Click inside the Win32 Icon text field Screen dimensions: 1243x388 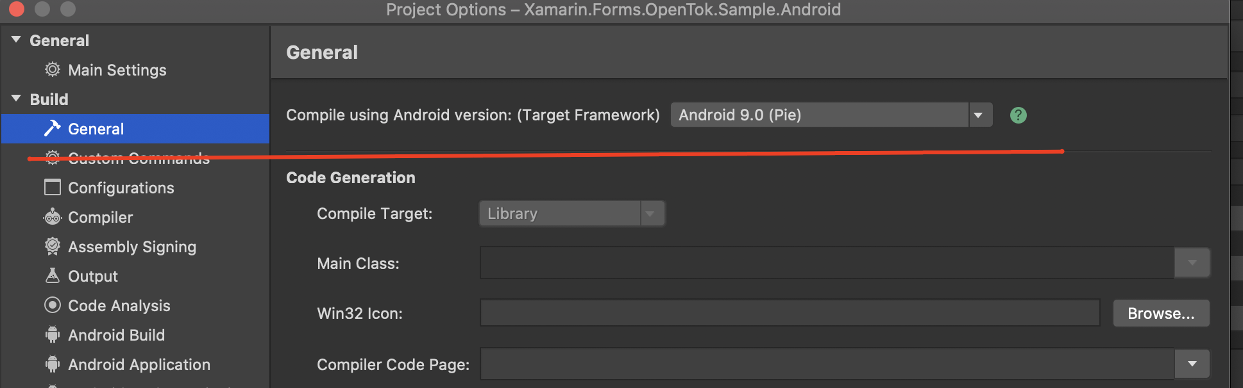[x=789, y=312]
